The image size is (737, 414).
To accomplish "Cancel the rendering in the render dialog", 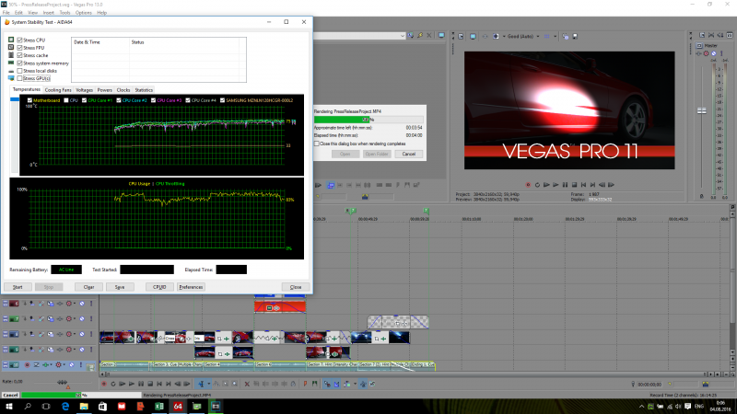I will (408, 154).
